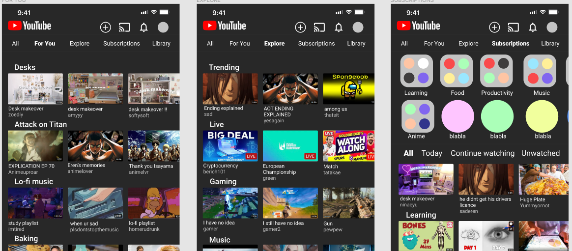
Task: Play AOT ENDING EXPLAINED video thumbnail
Action: [290, 88]
